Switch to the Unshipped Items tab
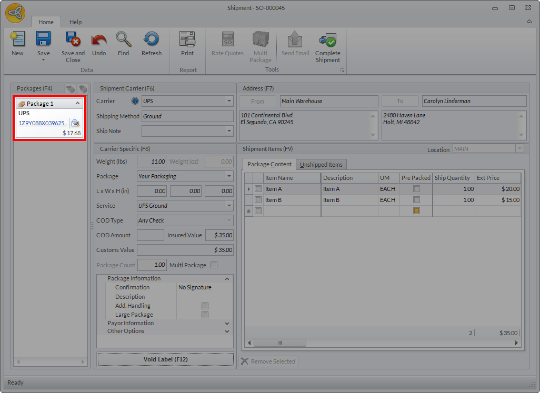 pos(321,165)
